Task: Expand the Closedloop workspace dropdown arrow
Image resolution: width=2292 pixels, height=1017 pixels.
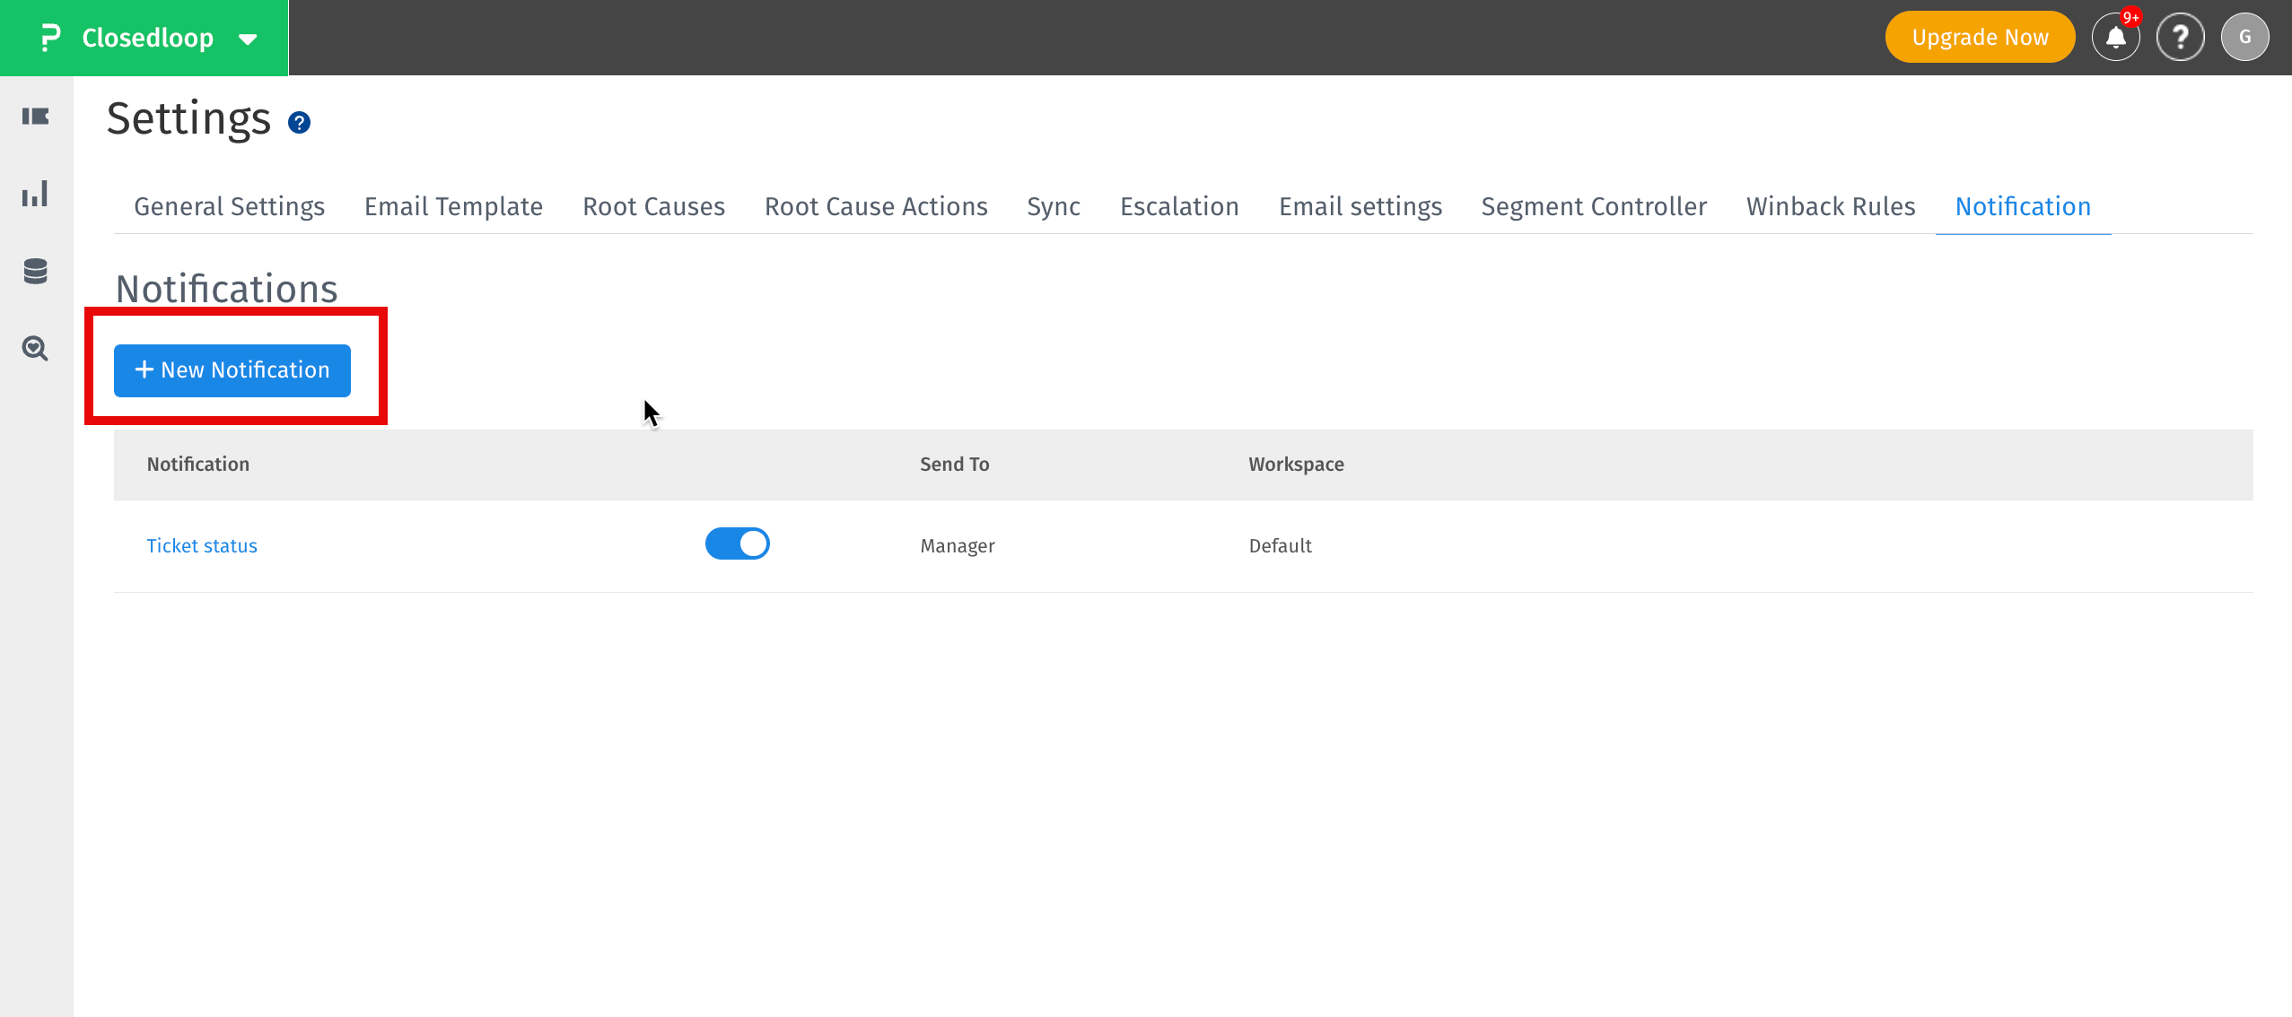Action: click(245, 39)
